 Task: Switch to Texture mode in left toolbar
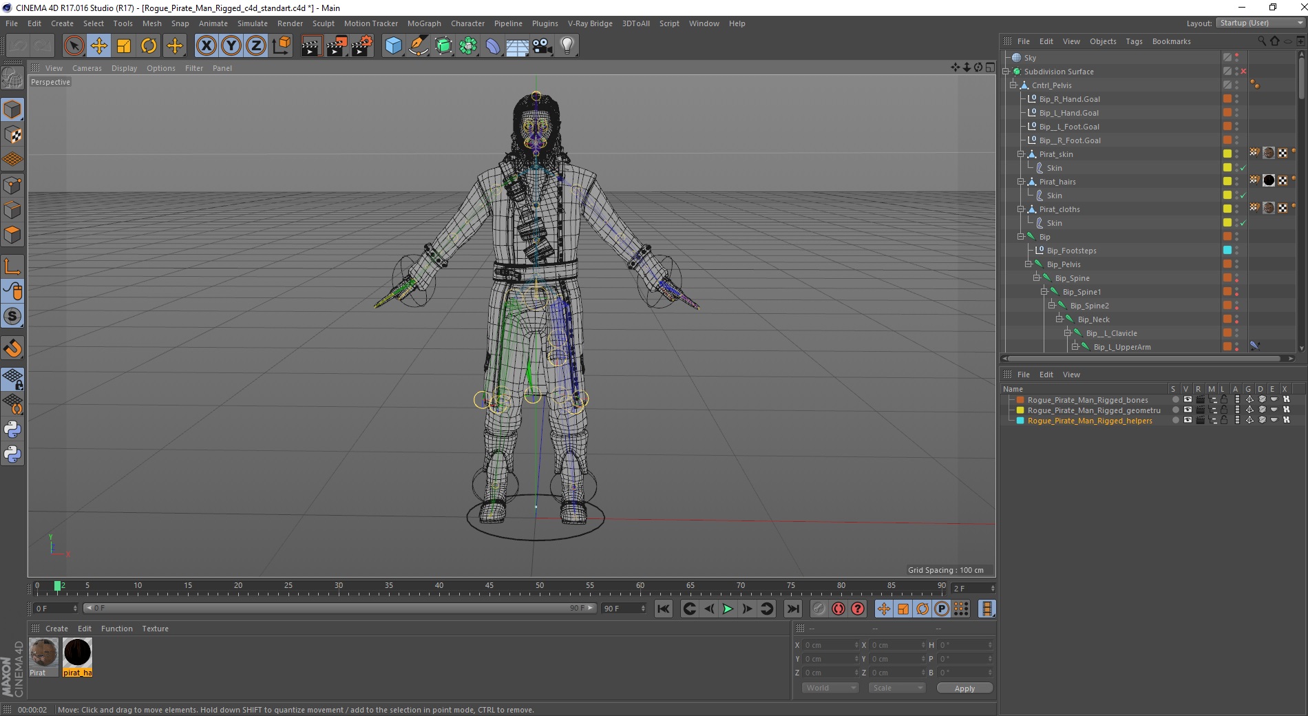click(12, 134)
